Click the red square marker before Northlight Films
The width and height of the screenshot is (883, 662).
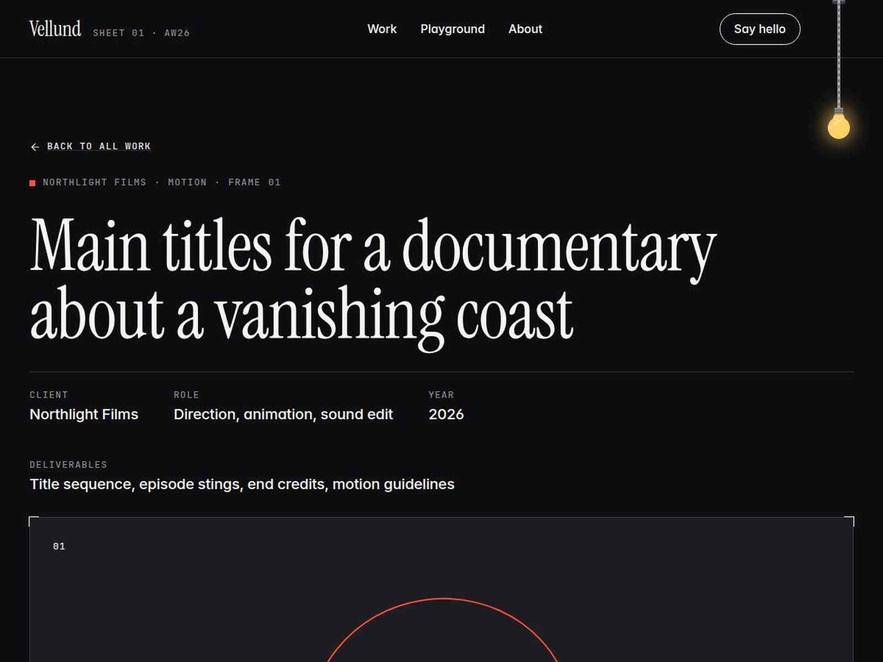tap(33, 183)
